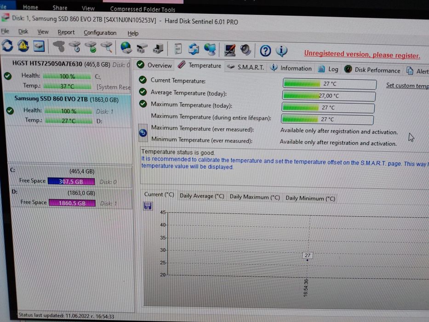The width and height of the screenshot is (429, 322).
Task: Switch to the S.M.A.R.T. tab
Action: pos(246,67)
